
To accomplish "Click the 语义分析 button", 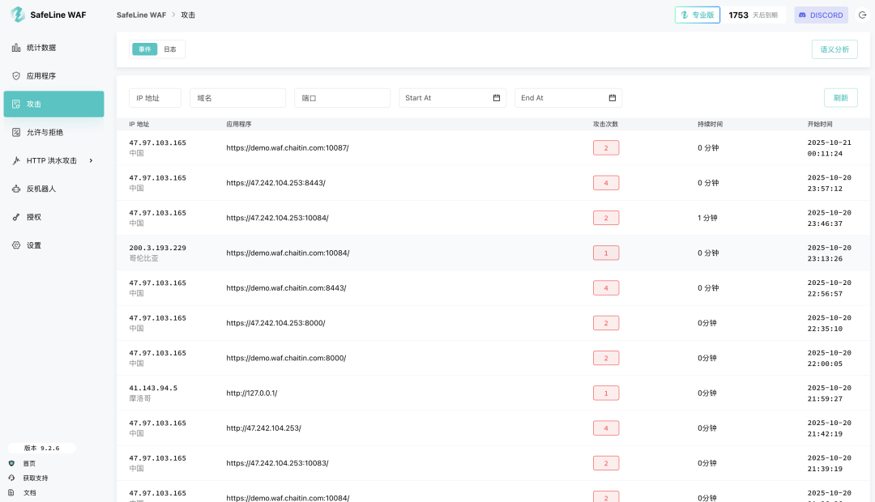I will [834, 49].
